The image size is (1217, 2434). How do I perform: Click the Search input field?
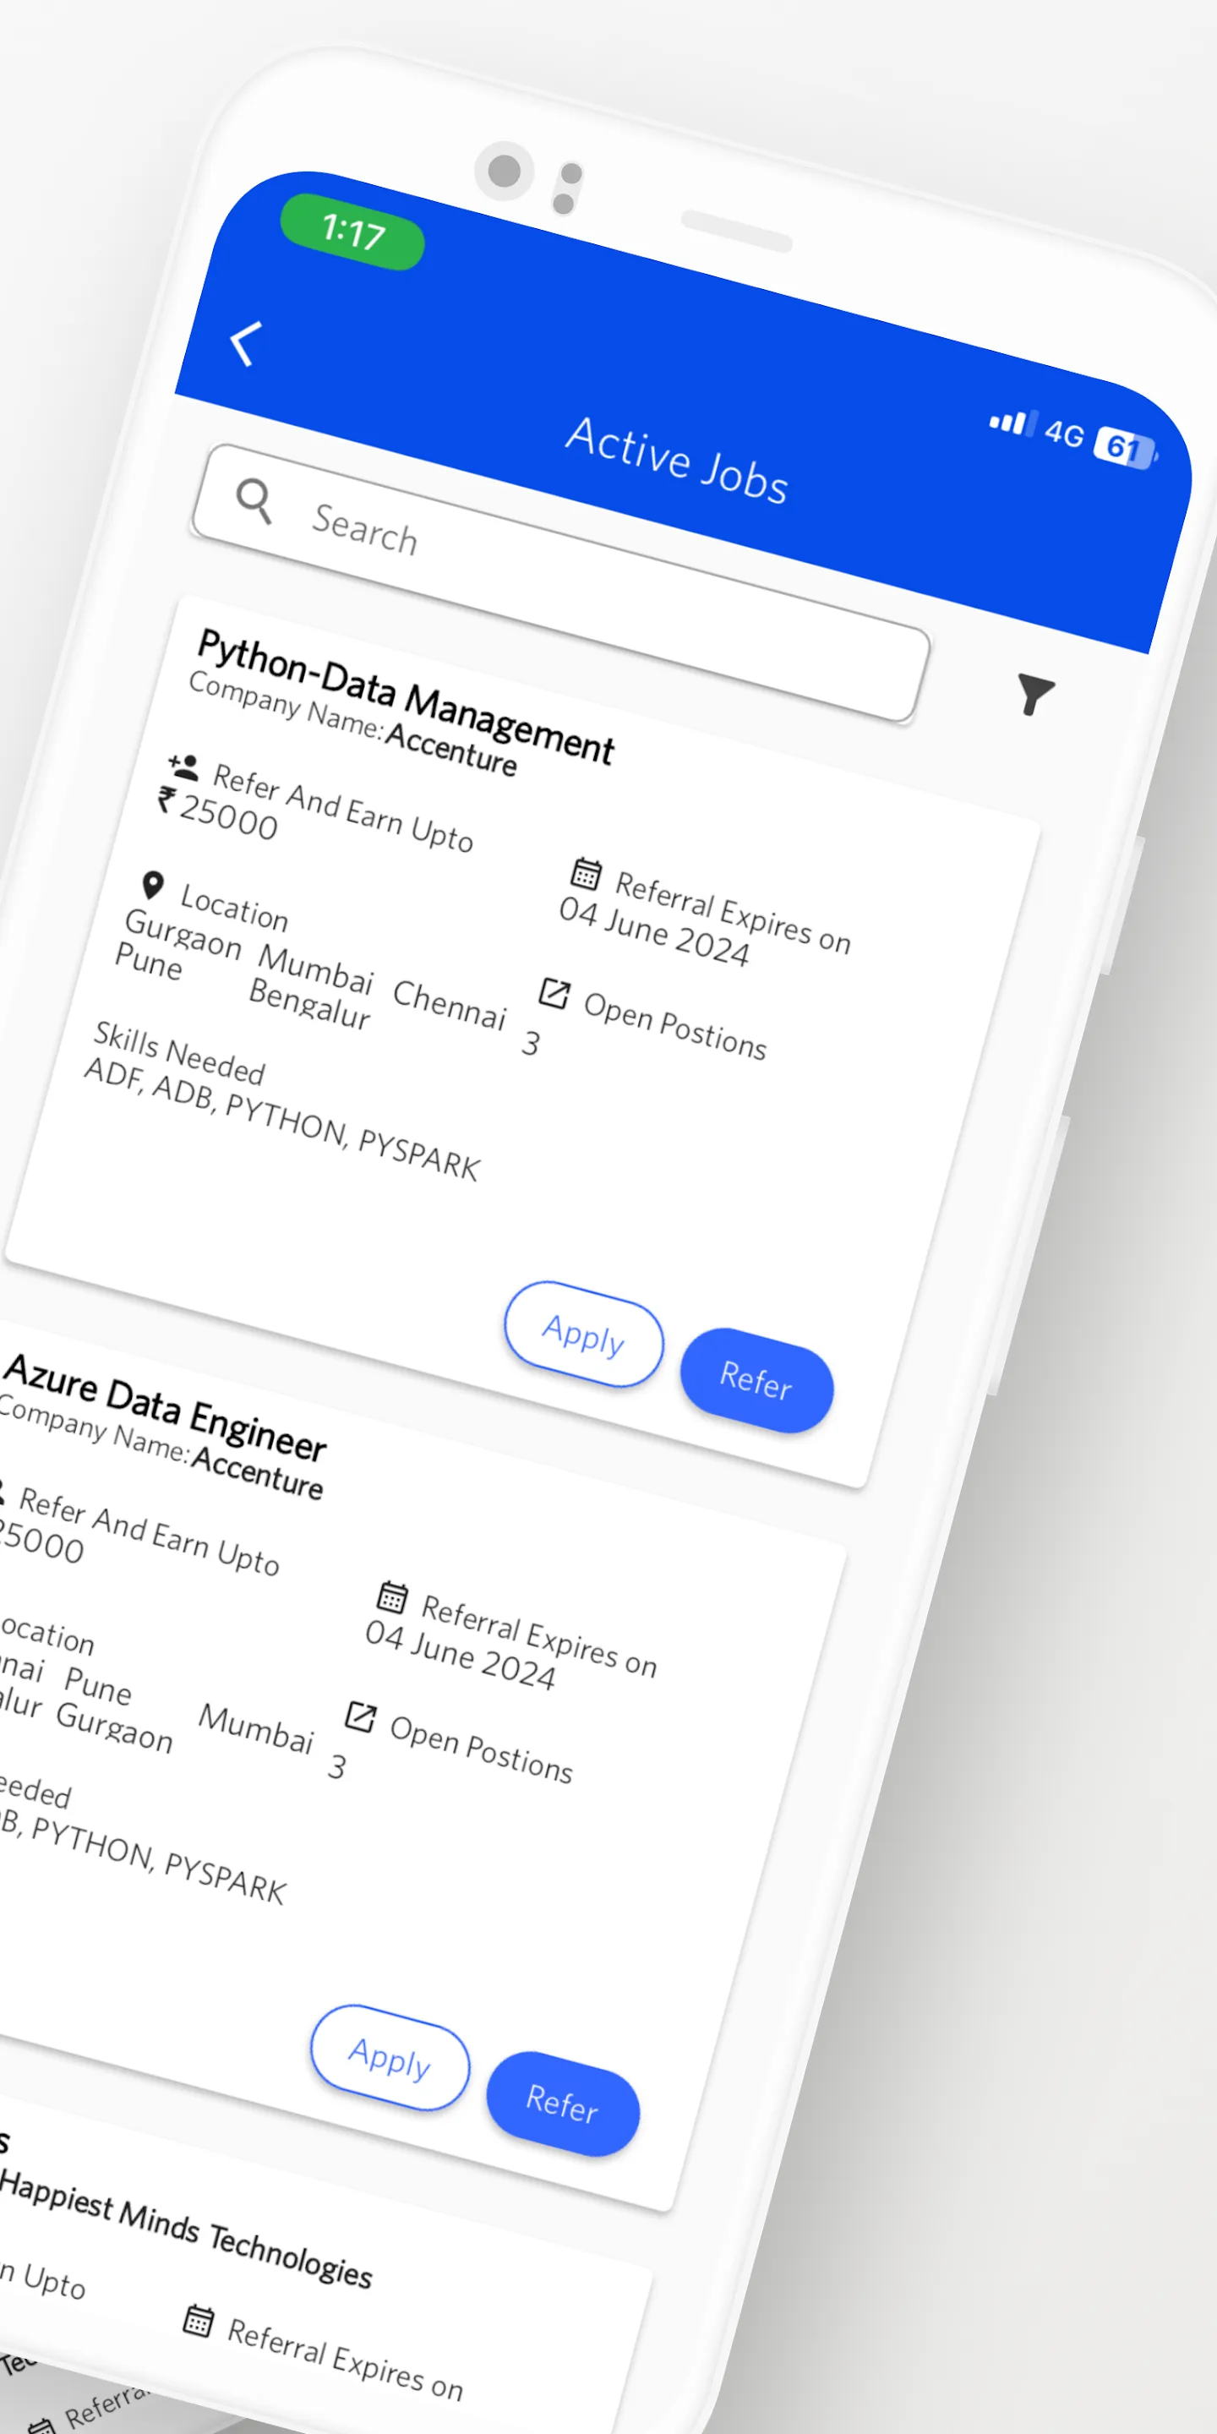[560, 582]
